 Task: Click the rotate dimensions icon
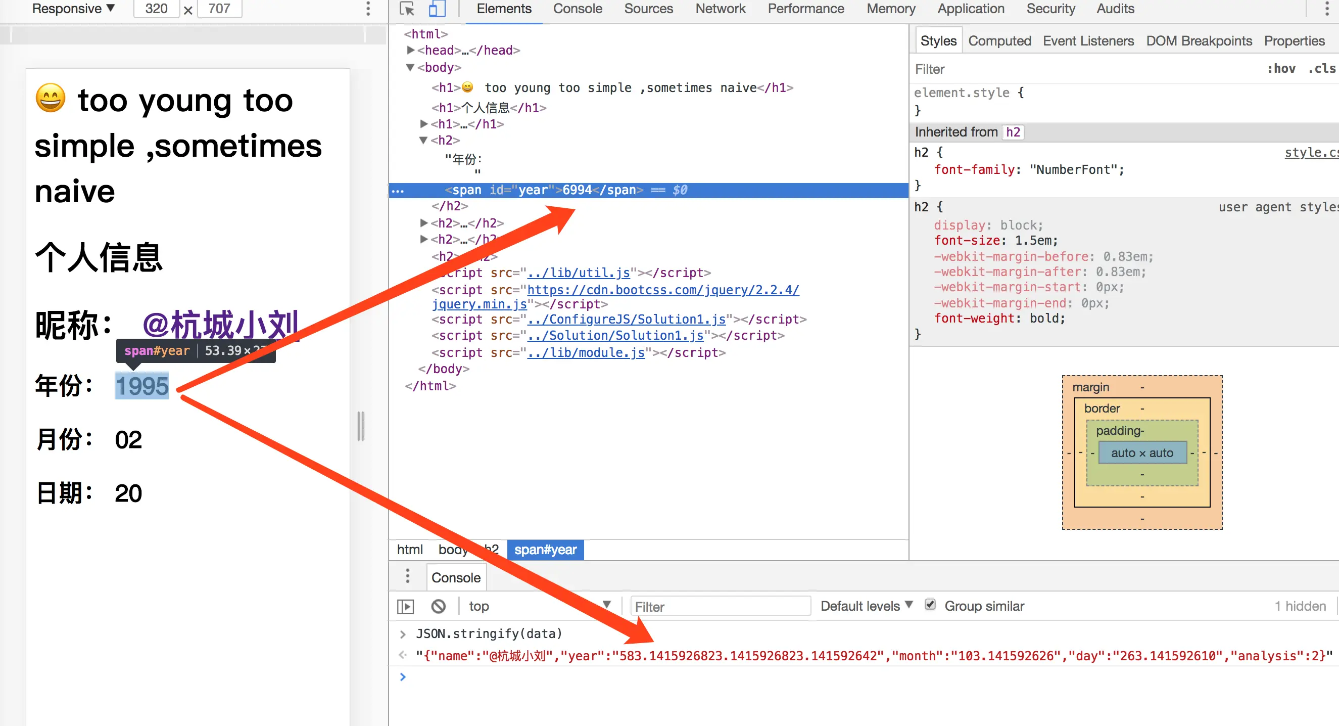(188, 10)
